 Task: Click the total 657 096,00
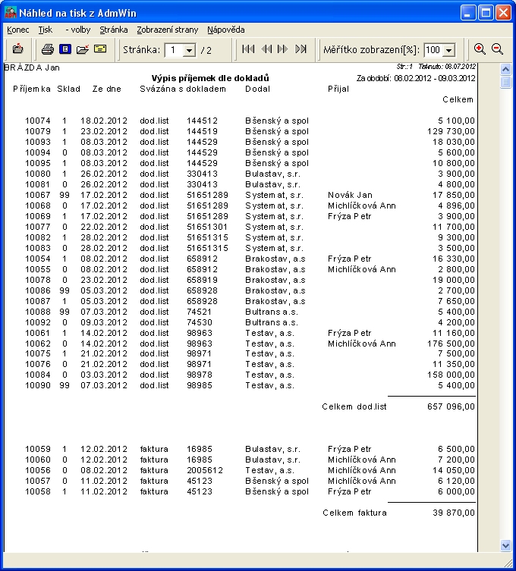(x=451, y=406)
